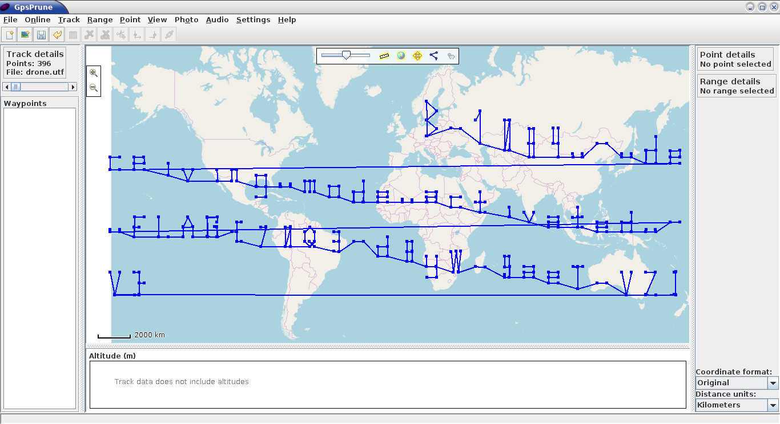The width and height of the screenshot is (780, 424).
Task: Click the save floppy disk icon
Action: pos(41,35)
